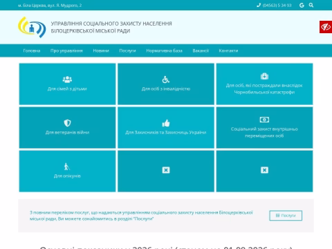Click the phone number (04563) 5 34 93
Viewport: 332px width, 249px height.
[277, 6]
